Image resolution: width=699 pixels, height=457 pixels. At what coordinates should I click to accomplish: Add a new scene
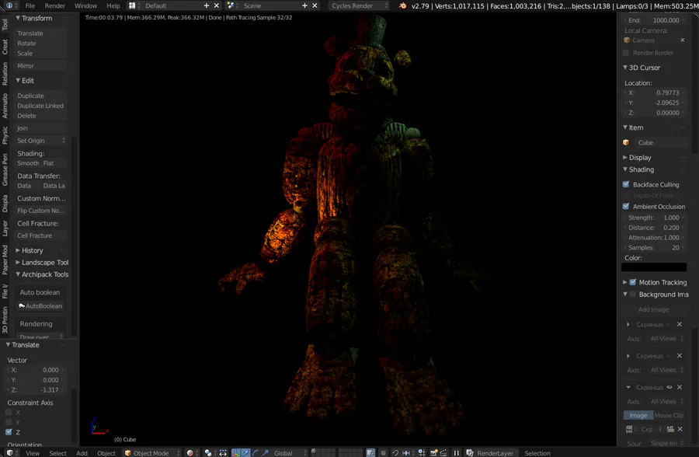pyautogui.click(x=304, y=5)
